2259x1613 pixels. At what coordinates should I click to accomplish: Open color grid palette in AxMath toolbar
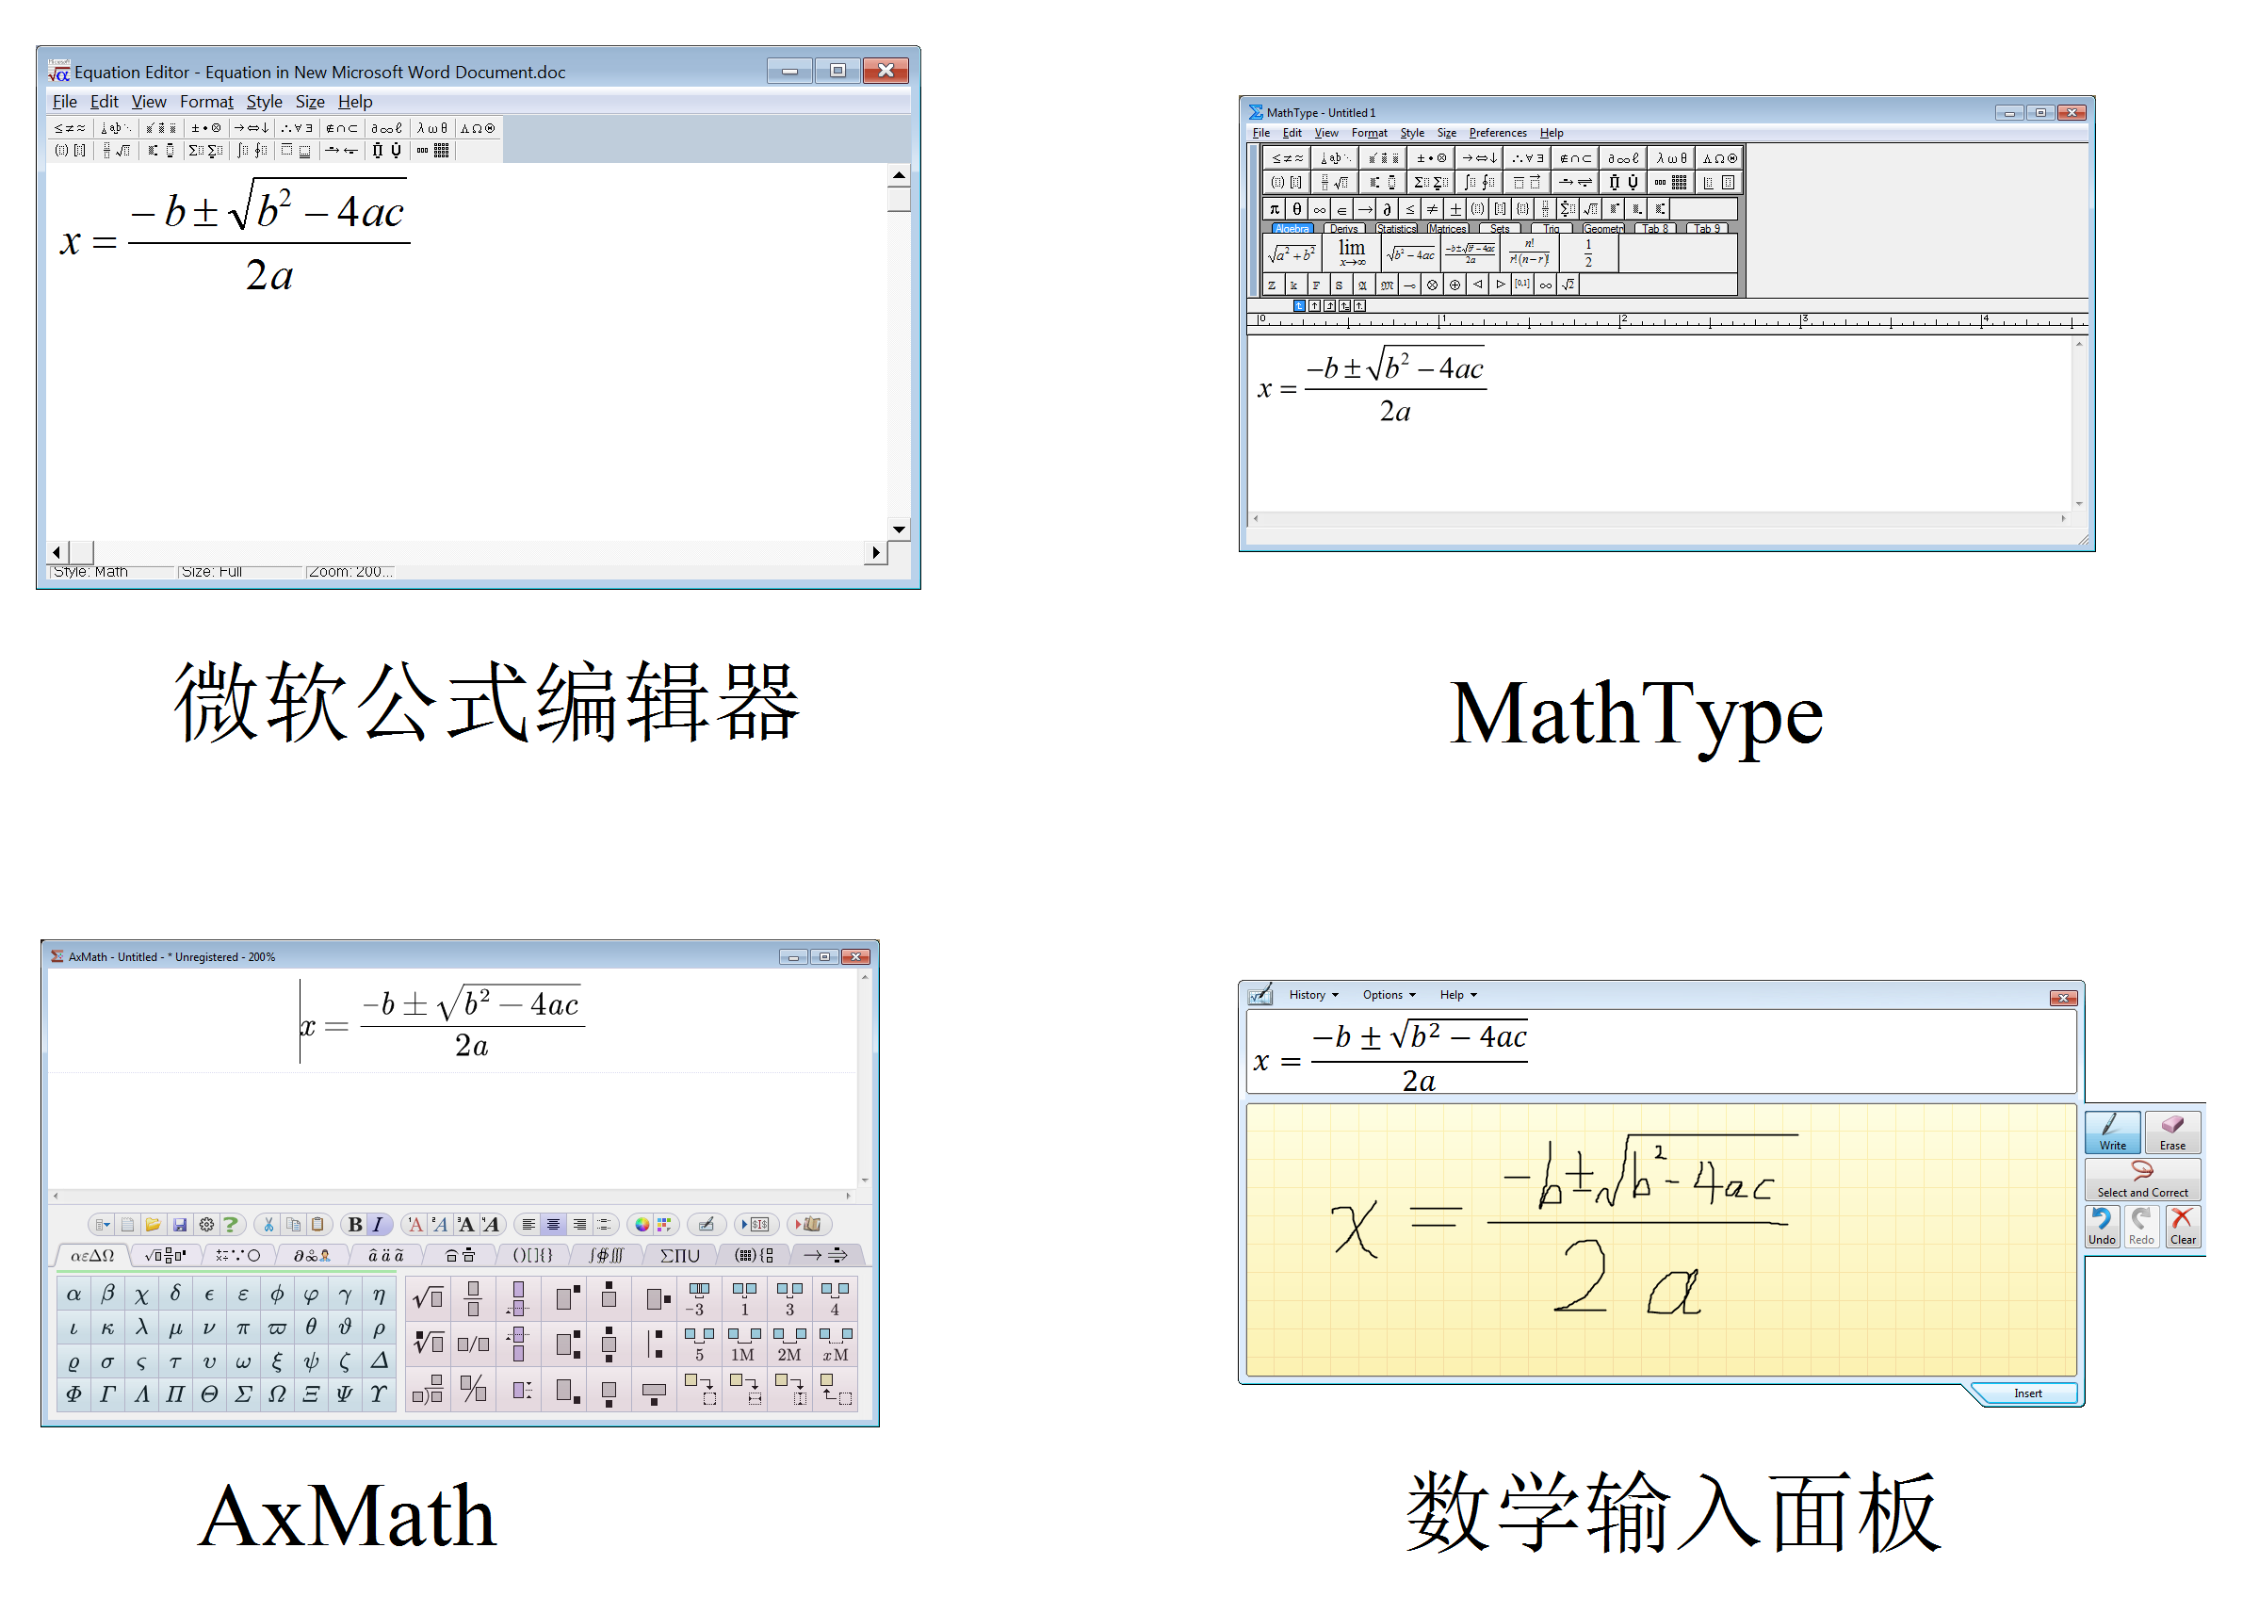[x=663, y=1225]
